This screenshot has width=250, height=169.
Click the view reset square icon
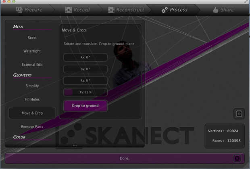(239, 114)
